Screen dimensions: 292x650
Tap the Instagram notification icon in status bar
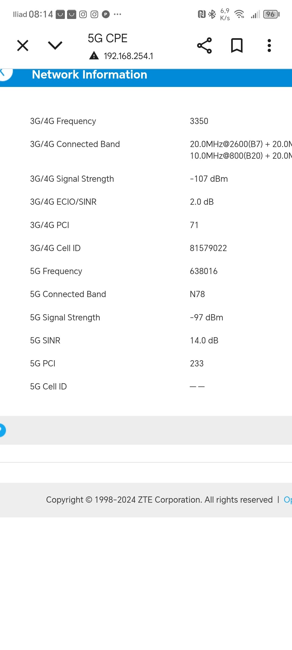click(83, 14)
